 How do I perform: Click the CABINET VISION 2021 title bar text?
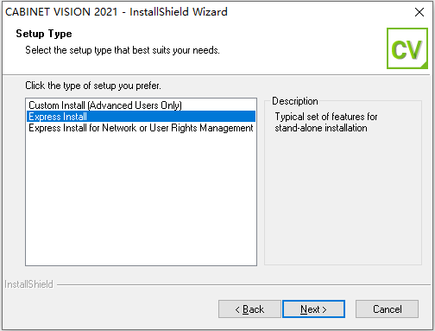[x=61, y=12]
